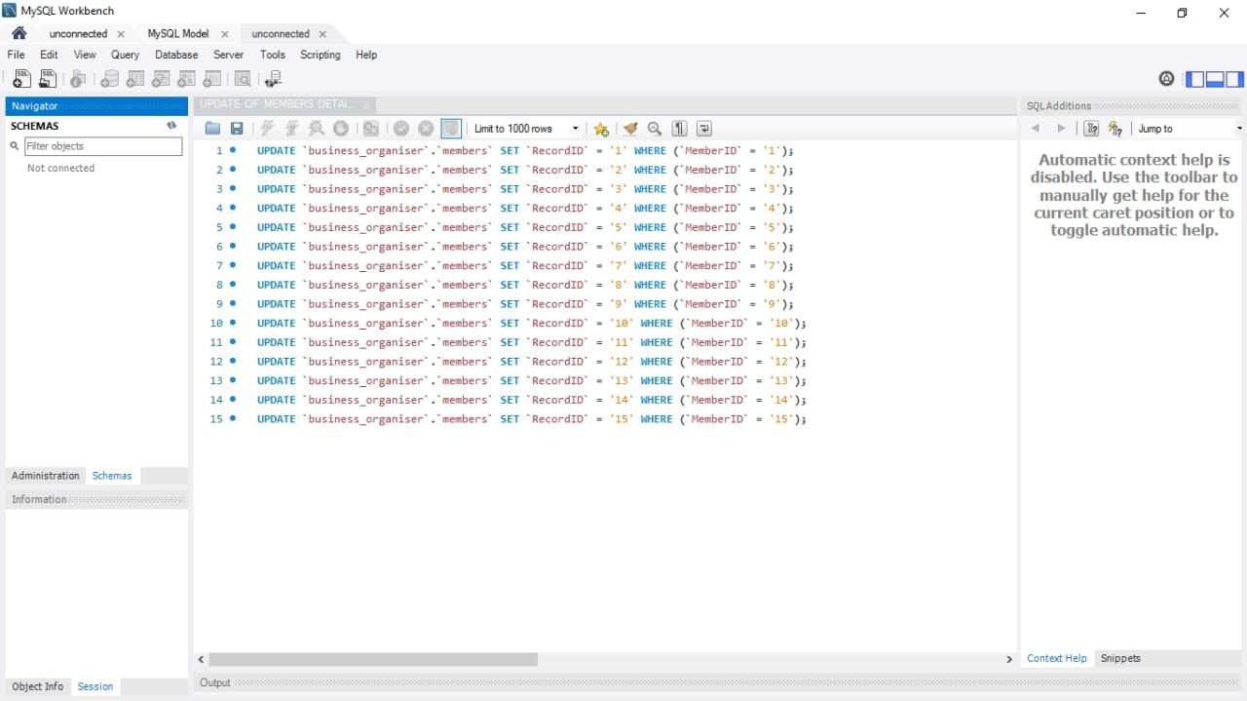Open Context Help at the bottom right
The width and height of the screenshot is (1247, 701).
(1056, 658)
